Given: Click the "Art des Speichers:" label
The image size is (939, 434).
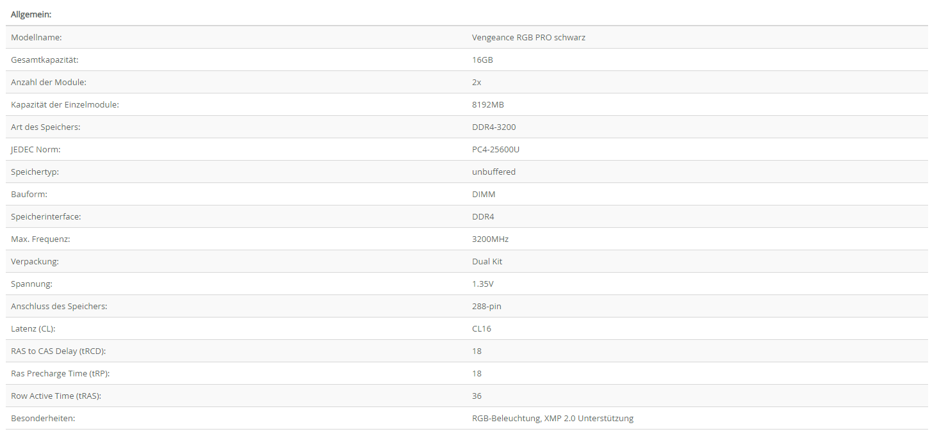Looking at the screenshot, I should pyautogui.click(x=45, y=127).
